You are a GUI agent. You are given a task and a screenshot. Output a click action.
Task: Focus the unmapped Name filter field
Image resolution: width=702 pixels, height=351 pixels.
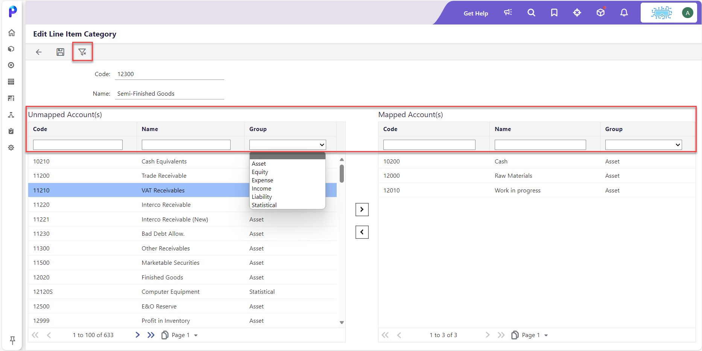tap(186, 145)
